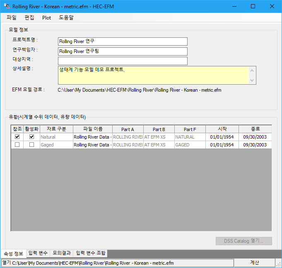The width and height of the screenshot is (282, 268).
Task: Click the 활성화 column header
Action: click(x=31, y=129)
